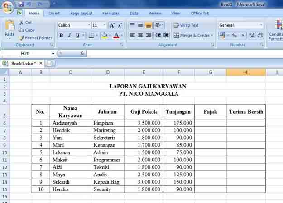This screenshot has height=203, width=283.
Task: Open Fill Color dropdown arrow
Action: click(x=110, y=36)
